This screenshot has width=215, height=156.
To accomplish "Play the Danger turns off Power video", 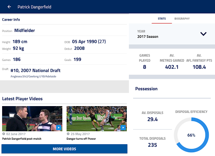I will (x=123, y=127).
